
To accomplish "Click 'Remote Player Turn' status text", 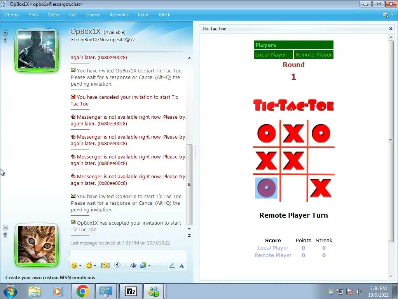I will click(294, 215).
